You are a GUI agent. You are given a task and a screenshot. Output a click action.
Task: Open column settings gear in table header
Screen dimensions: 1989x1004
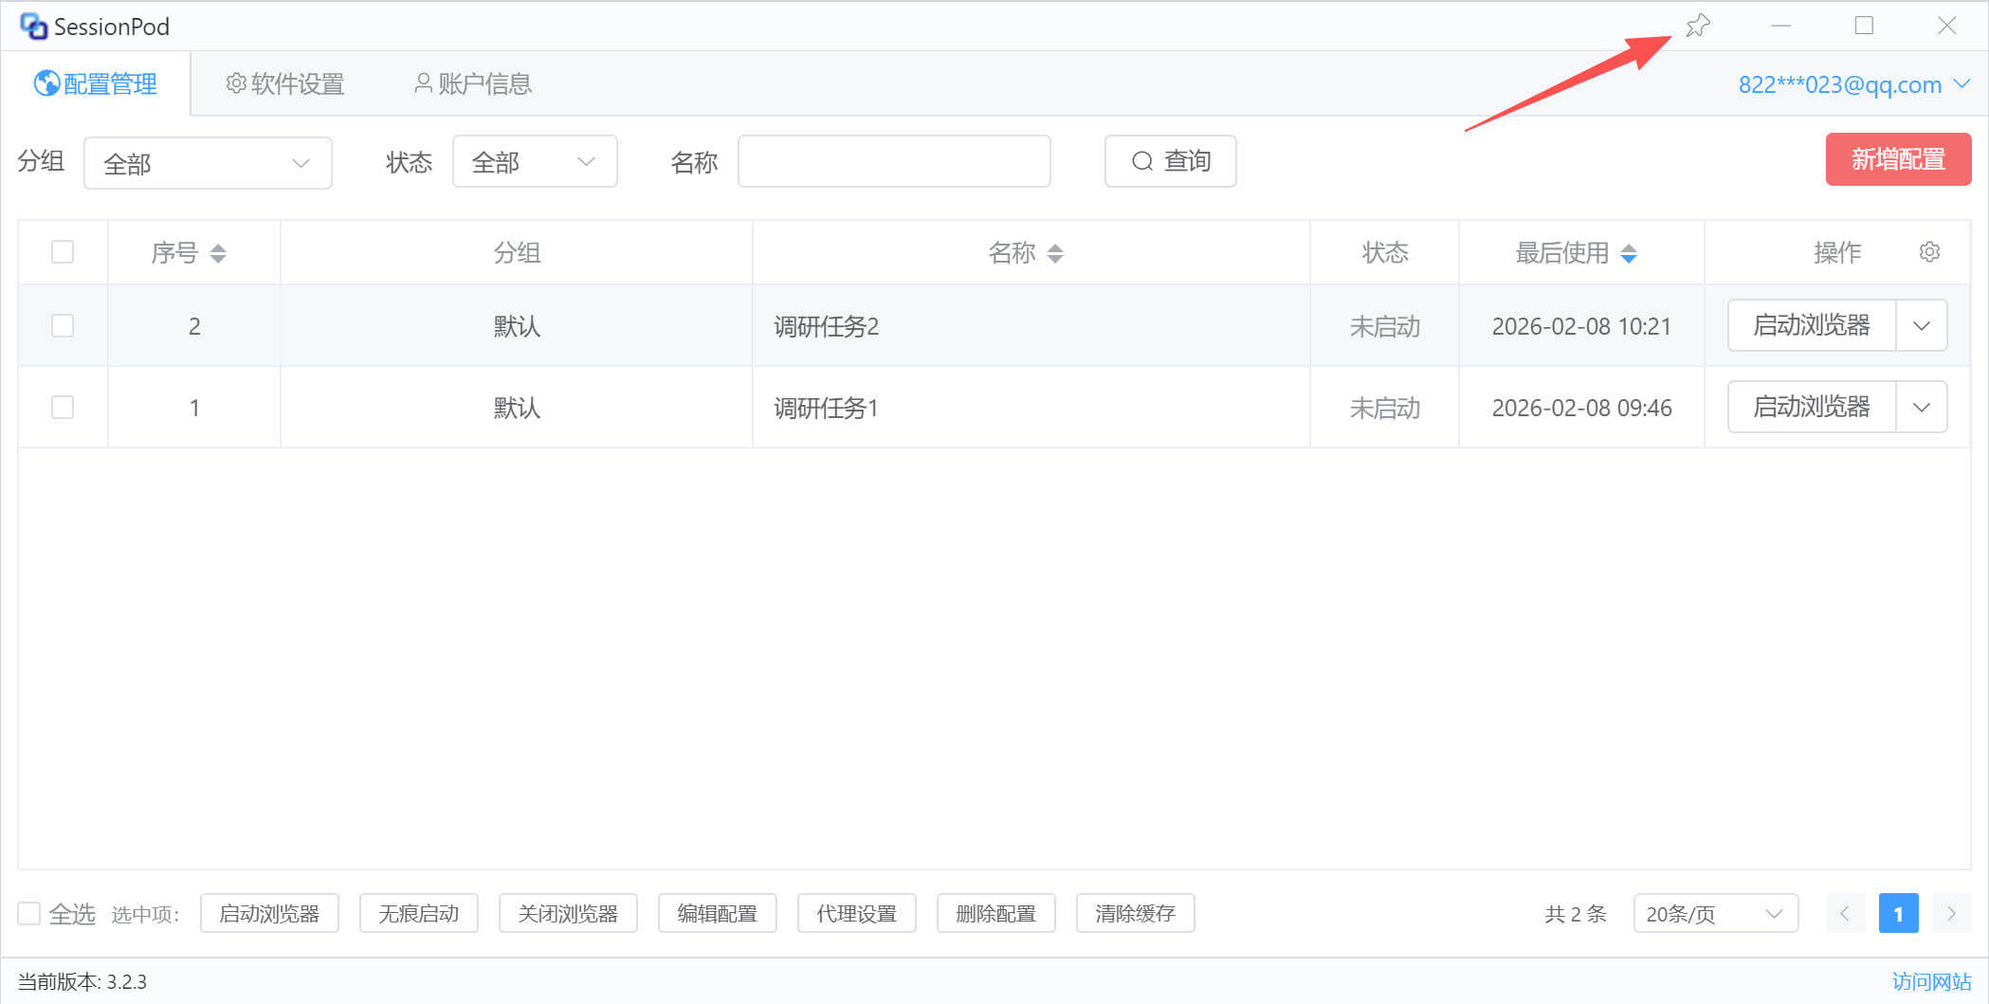pos(1929,252)
